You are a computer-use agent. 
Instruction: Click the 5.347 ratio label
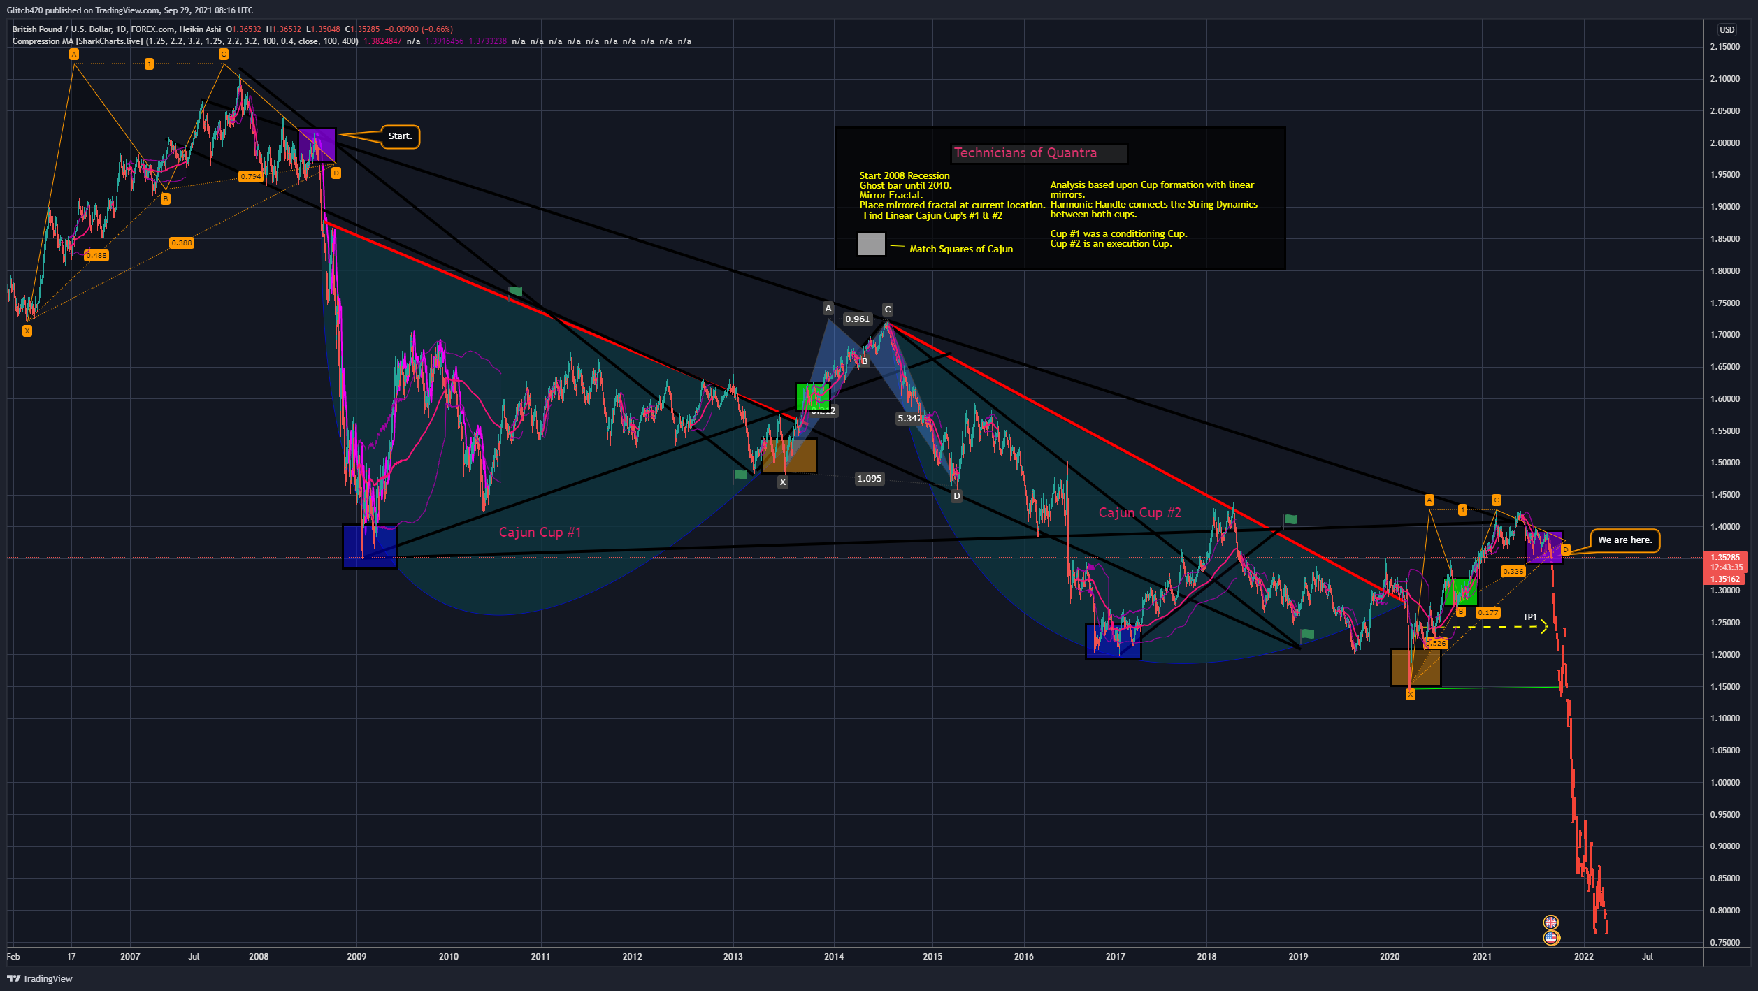(x=909, y=419)
